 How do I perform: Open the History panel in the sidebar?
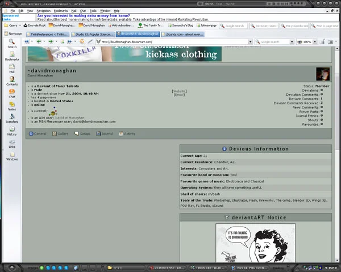(x=12, y=131)
